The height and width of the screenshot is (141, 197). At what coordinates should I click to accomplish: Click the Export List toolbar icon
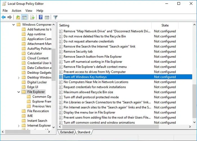(x=32, y=17)
